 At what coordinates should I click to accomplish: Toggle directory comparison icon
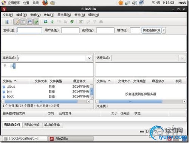pyautogui.click(x=88, y=22)
